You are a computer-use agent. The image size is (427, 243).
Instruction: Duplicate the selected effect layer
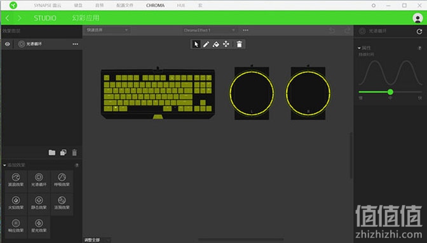(x=63, y=153)
